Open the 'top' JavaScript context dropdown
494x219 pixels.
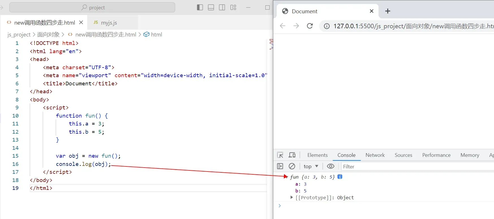click(311, 166)
